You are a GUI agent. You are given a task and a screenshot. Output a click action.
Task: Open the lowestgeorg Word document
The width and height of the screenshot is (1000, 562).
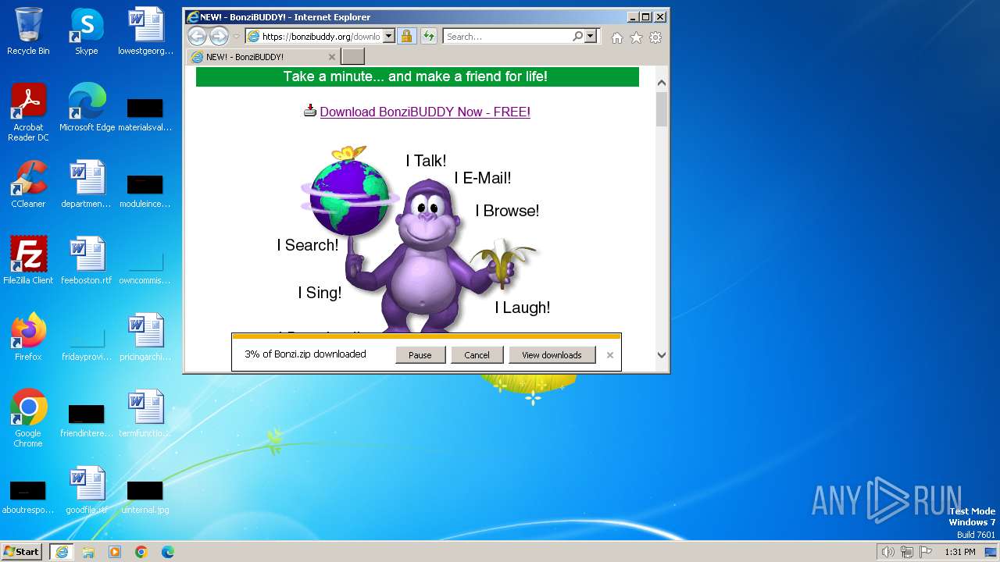(145, 31)
